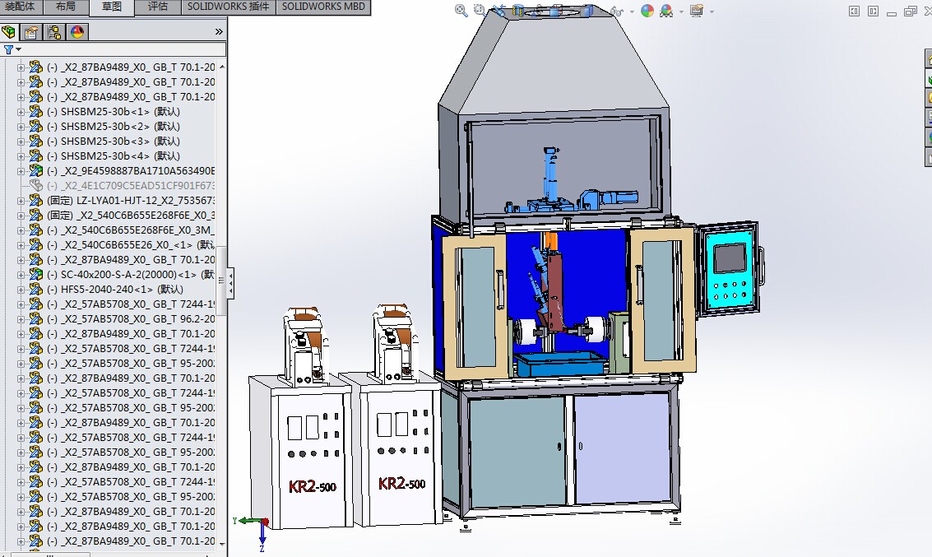The height and width of the screenshot is (557, 932).
Task: Expand the HFS5-2040-240<1> tree node
Action: tap(21, 290)
